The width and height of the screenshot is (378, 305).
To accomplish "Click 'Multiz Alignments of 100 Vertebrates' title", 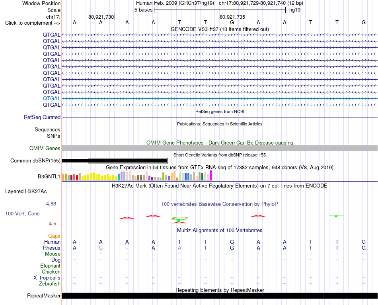I will [220, 231].
